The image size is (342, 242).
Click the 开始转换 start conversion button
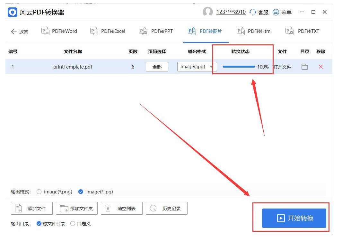tap(294, 218)
